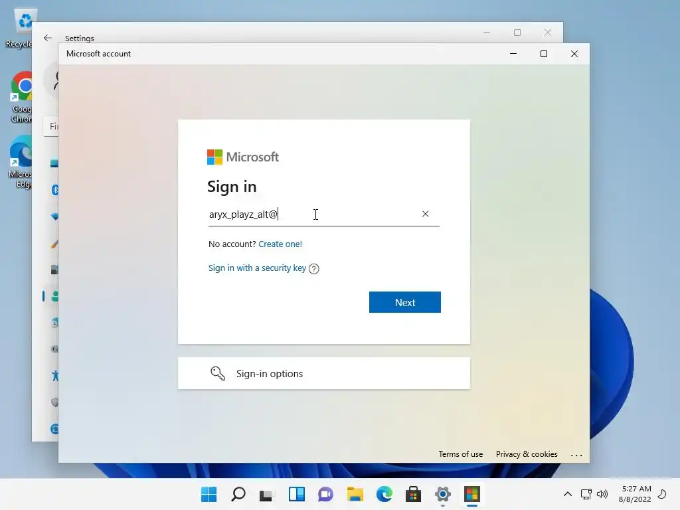
Task: Open Sign-in options
Action: click(323, 373)
